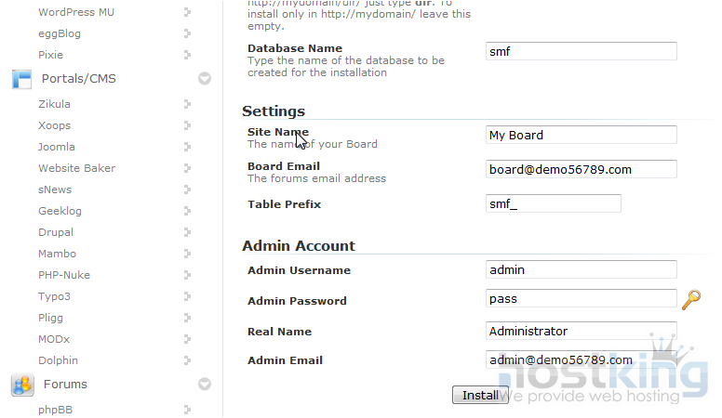The height and width of the screenshot is (418, 722).
Task: Select Xoops from the script list
Action: click(x=54, y=125)
